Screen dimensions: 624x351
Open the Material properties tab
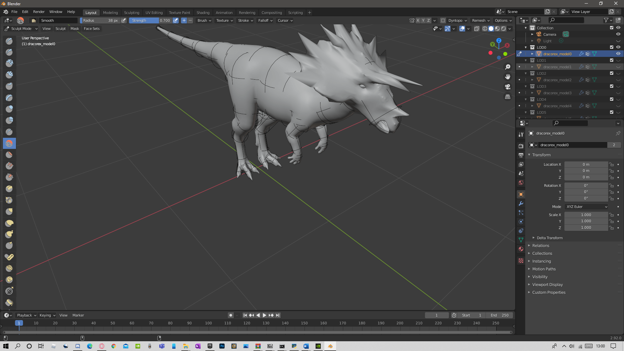pyautogui.click(x=521, y=249)
